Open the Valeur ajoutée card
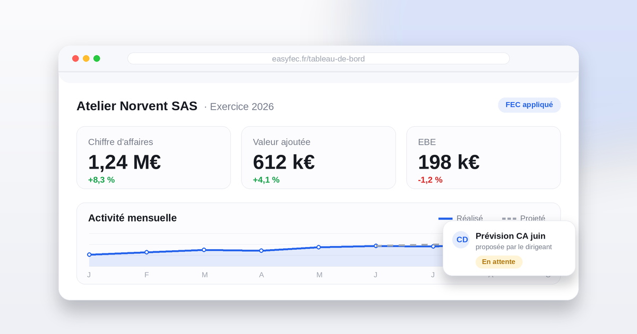This screenshot has height=334, width=637. (x=318, y=157)
